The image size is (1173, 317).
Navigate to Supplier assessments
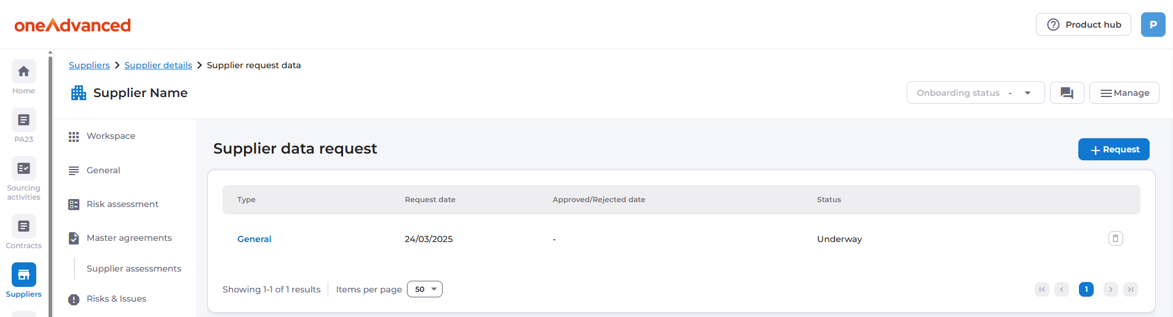click(x=133, y=268)
